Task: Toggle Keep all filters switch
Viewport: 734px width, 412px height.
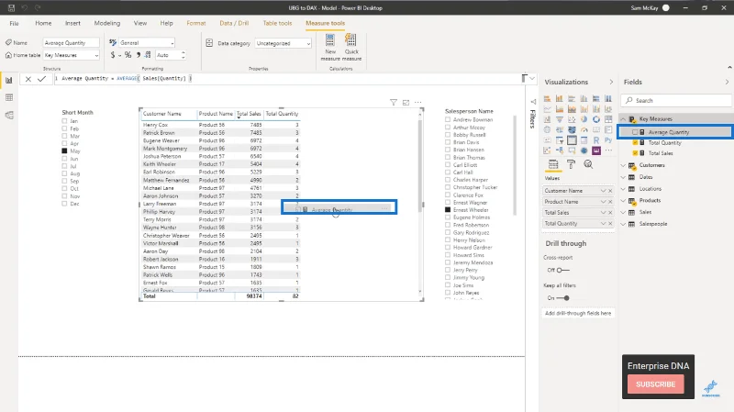Action: coord(562,298)
